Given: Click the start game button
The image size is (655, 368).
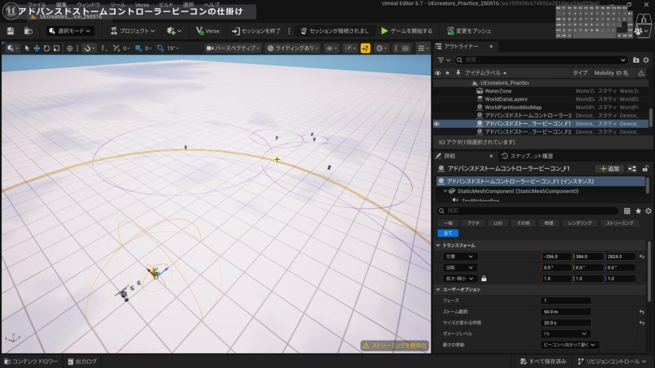Looking at the screenshot, I should coord(406,31).
